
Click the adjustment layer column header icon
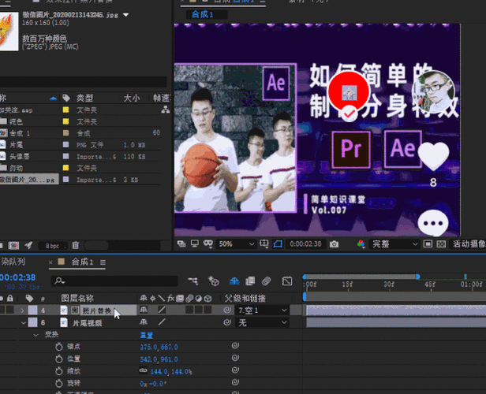tap(199, 298)
